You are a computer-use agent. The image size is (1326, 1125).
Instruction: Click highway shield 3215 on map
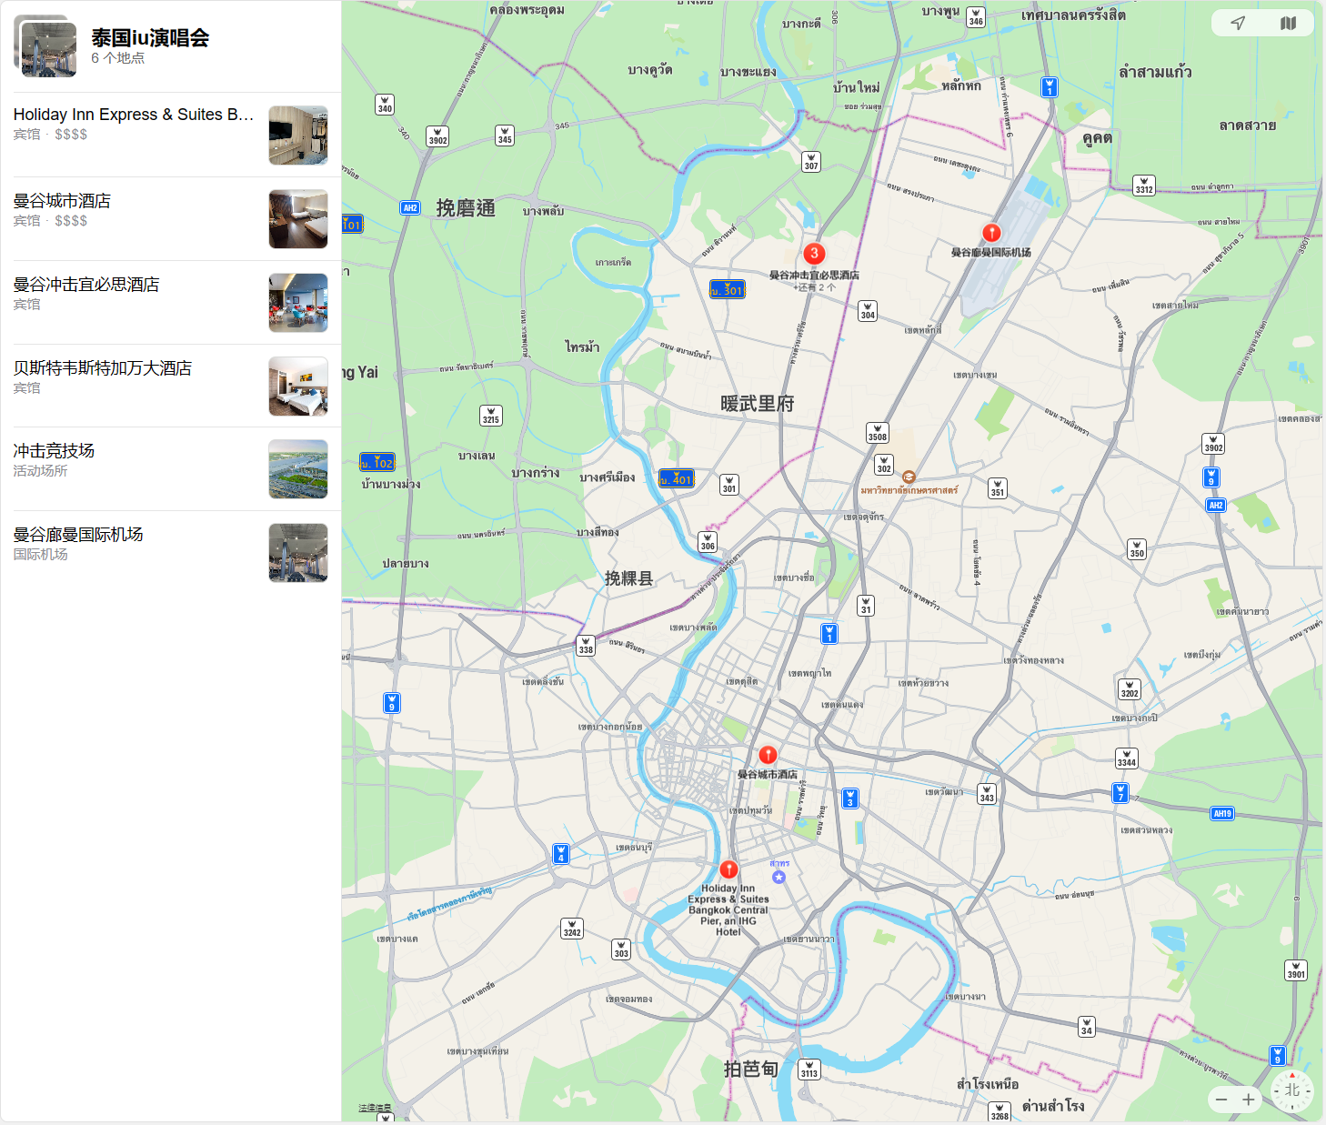491,416
